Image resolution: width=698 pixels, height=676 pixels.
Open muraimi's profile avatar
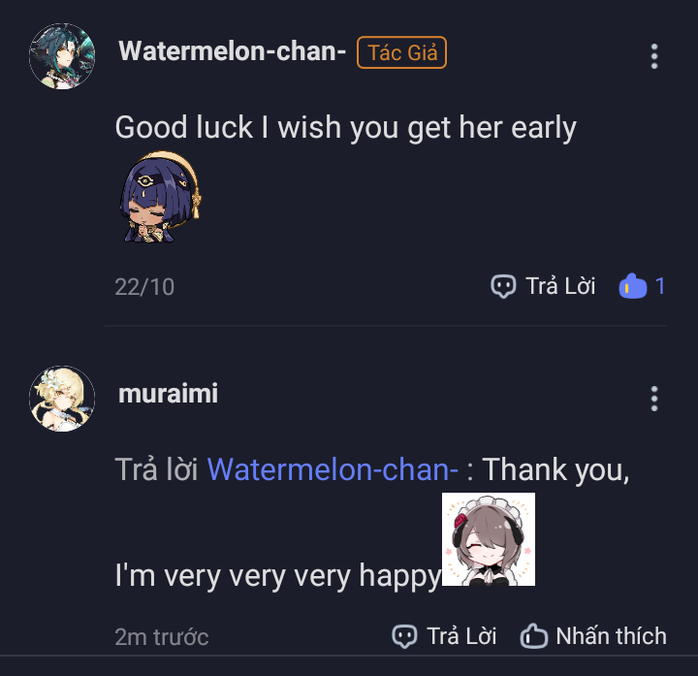(62, 399)
